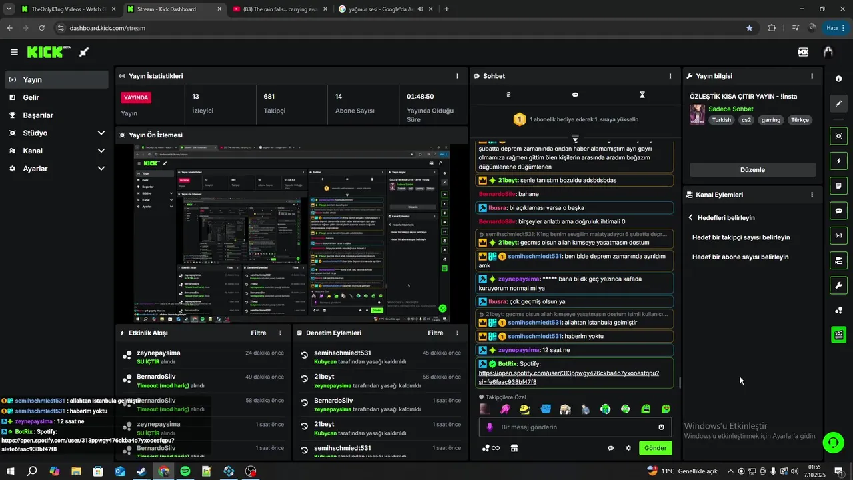Click the Sadece Sohbet category link
Image resolution: width=853 pixels, height=480 pixels.
(731, 109)
